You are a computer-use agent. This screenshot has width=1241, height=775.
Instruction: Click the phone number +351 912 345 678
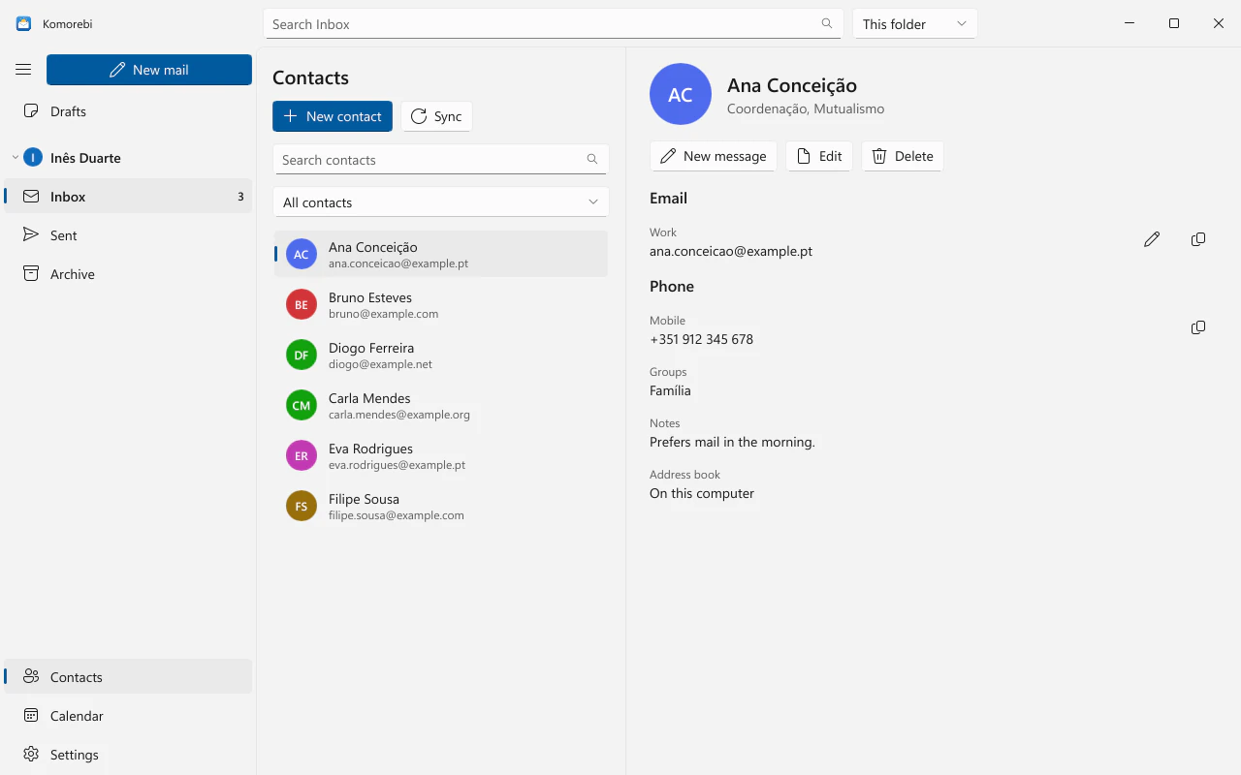click(x=701, y=339)
